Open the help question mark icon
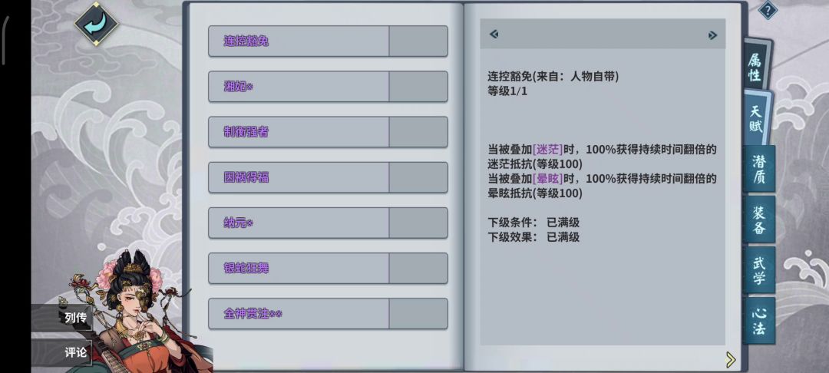 [768, 9]
